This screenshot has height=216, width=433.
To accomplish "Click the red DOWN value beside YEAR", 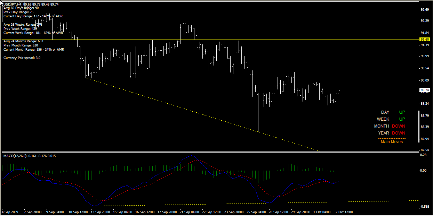I will click(x=399, y=133).
